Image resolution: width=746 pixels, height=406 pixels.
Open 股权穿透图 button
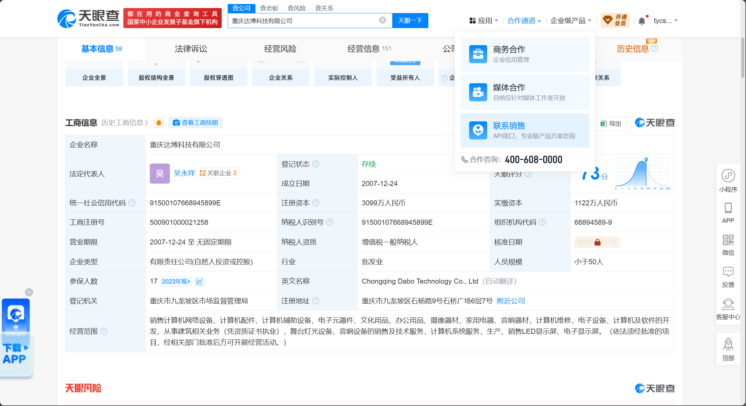click(x=218, y=78)
